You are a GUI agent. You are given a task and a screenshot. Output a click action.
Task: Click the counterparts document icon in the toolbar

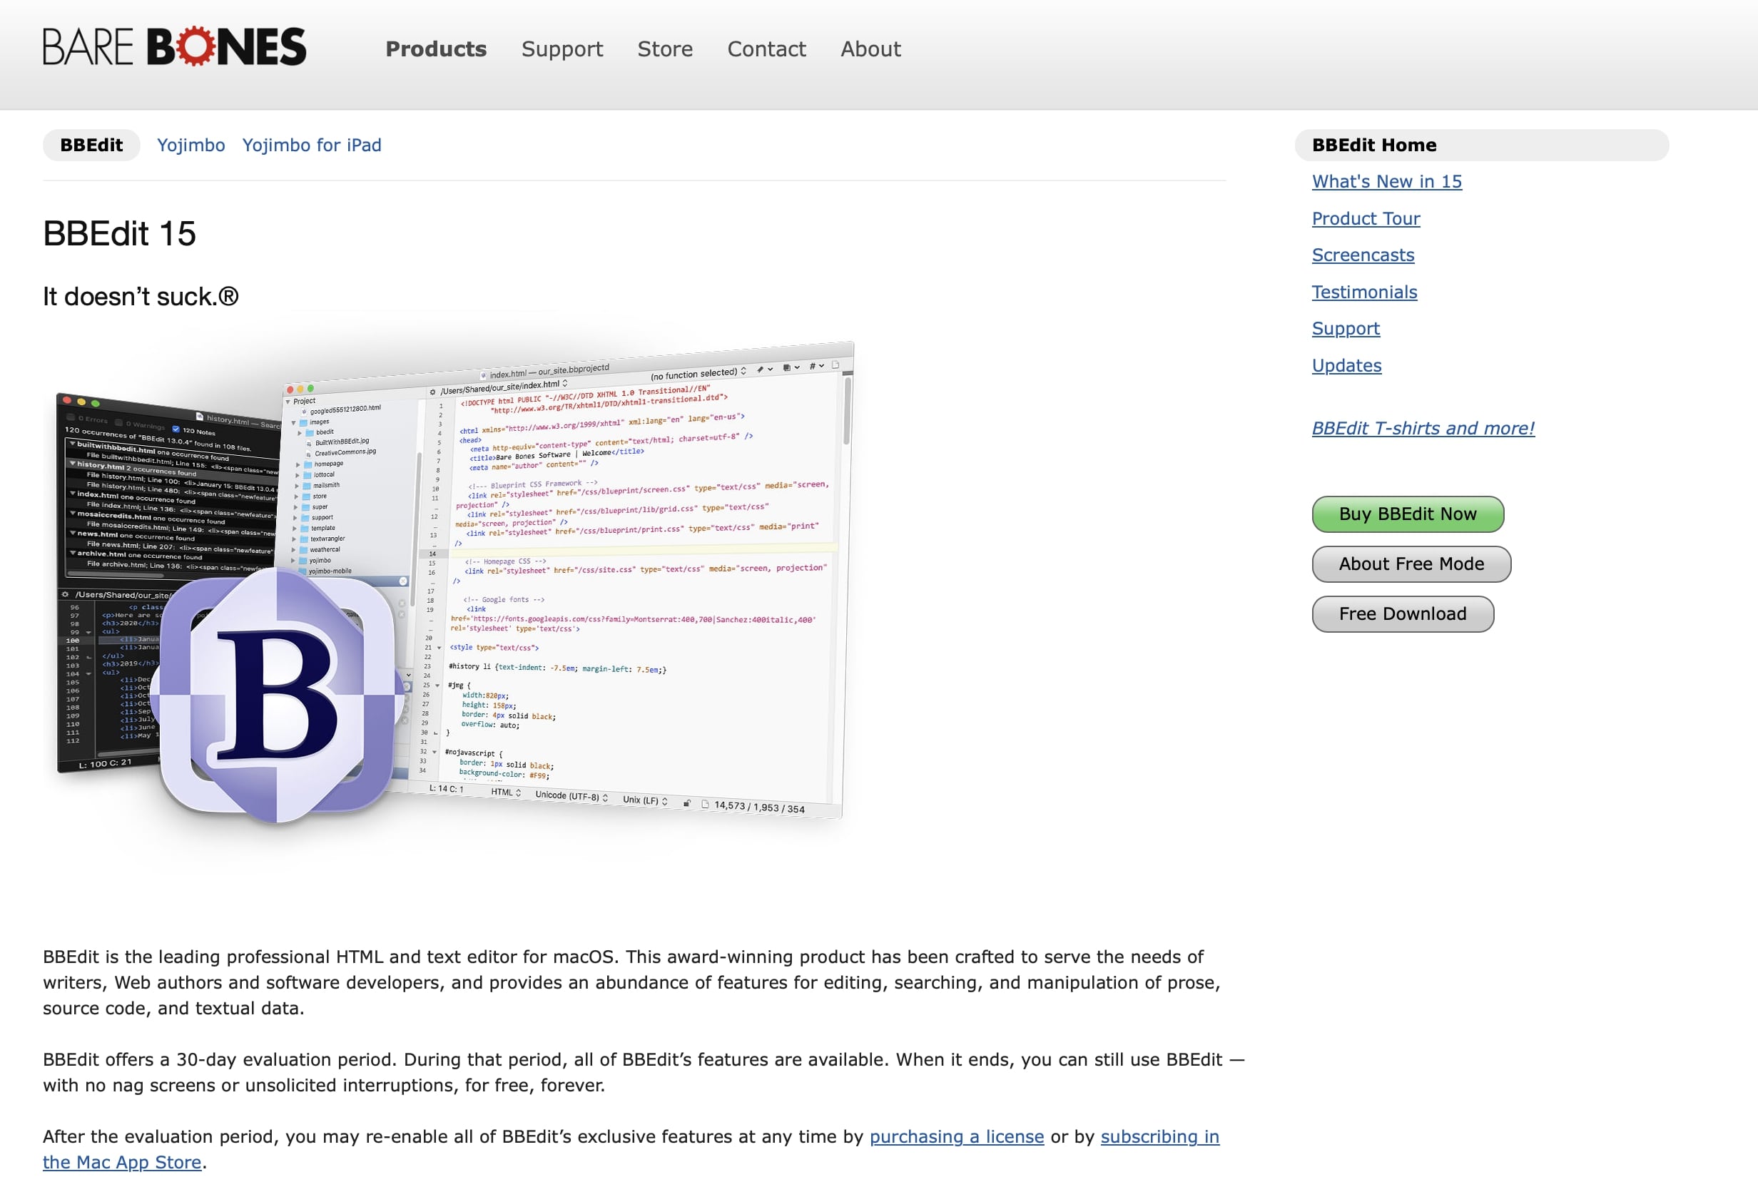pos(787,369)
